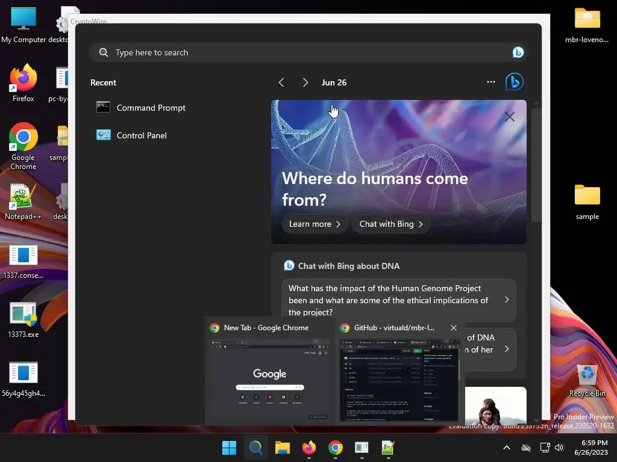Open Notepad++ from the taskbar

click(388, 448)
